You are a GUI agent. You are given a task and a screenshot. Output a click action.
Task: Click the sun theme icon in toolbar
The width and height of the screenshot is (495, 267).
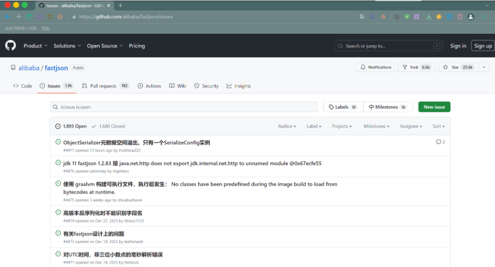coord(439,17)
